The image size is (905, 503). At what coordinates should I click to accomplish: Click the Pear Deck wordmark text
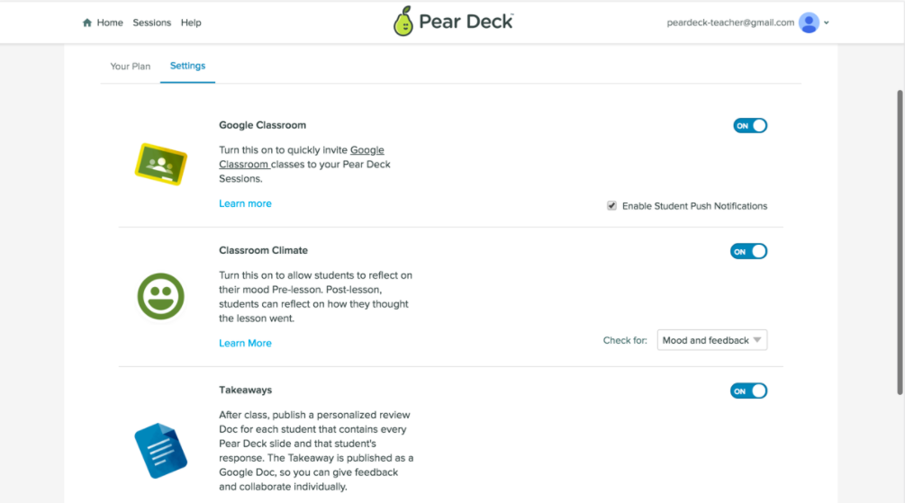[x=466, y=22]
